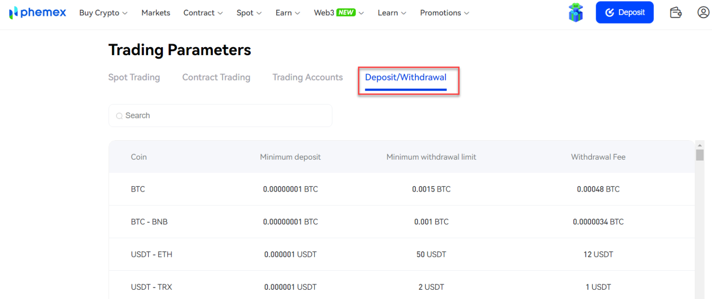Open the blue Deposit button
This screenshot has width=712, height=299.
pos(624,12)
